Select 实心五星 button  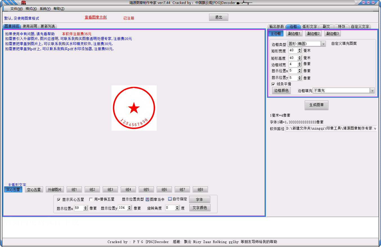(x=13, y=190)
